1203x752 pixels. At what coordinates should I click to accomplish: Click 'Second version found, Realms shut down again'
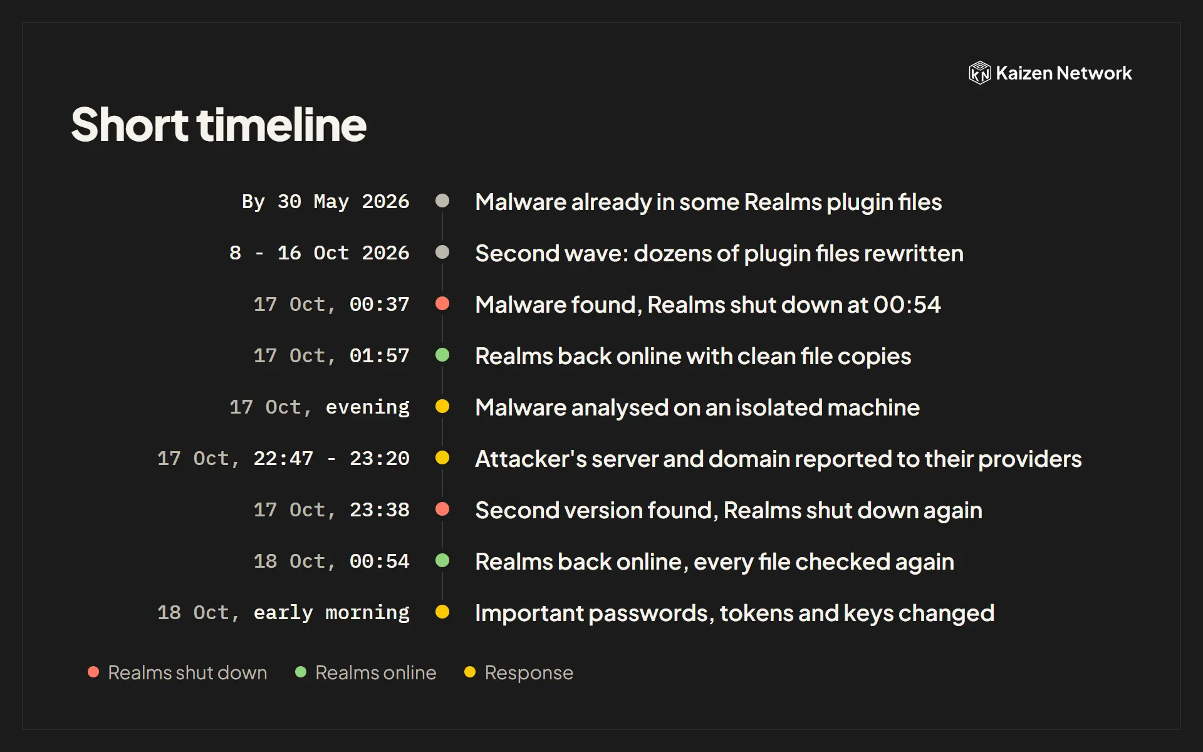point(729,511)
